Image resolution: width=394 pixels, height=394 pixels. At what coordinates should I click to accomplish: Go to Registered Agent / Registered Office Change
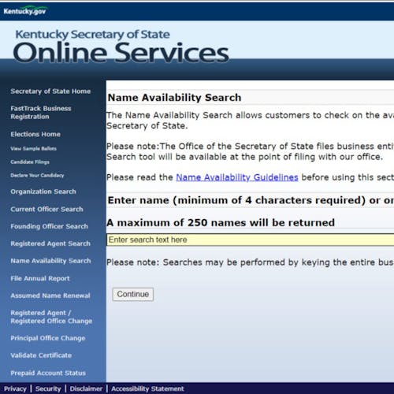click(x=51, y=317)
